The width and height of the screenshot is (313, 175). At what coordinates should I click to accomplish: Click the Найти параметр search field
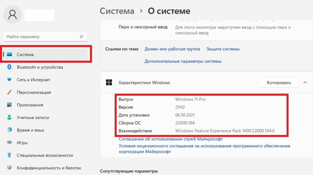click(41, 37)
